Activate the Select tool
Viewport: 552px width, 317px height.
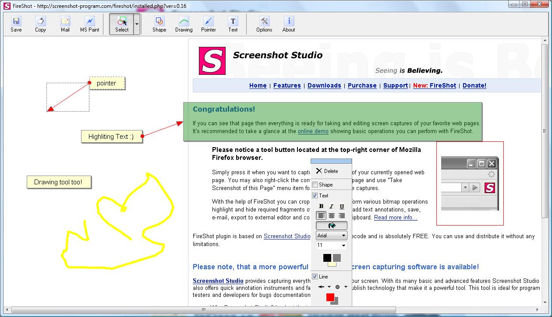tap(122, 24)
